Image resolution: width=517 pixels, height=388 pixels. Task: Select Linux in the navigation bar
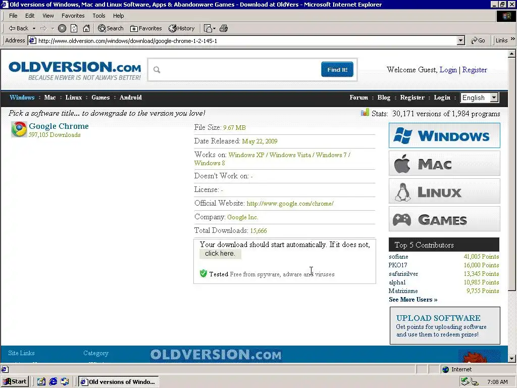point(74,98)
